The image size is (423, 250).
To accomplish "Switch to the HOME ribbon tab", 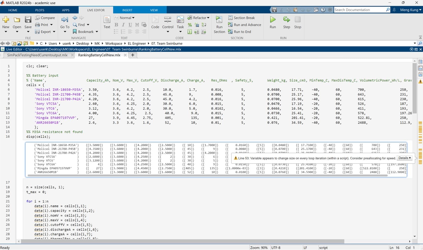I will (x=13, y=10).
